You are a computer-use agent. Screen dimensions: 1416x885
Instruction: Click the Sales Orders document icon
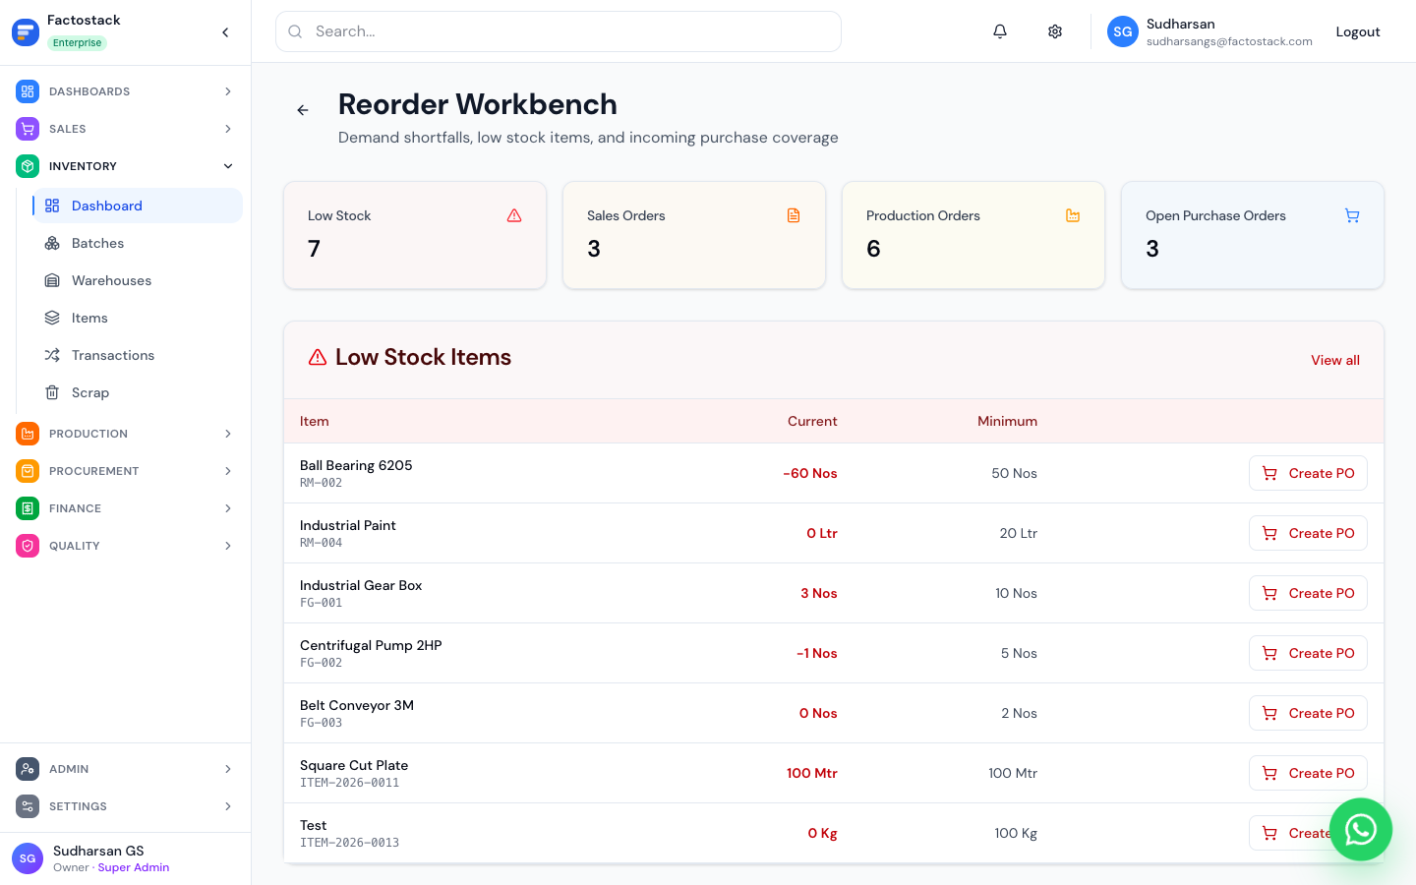pyautogui.click(x=794, y=215)
